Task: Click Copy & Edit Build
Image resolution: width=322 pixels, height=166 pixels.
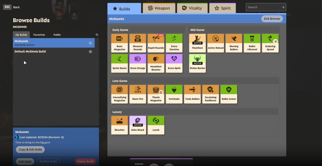Action: 30,149
